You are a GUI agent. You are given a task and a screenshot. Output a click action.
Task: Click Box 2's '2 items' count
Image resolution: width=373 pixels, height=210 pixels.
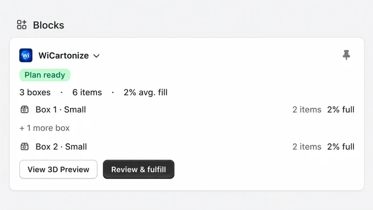point(307,147)
